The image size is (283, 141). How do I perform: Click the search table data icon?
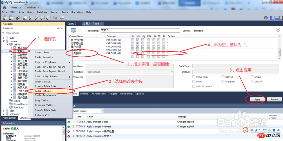[55, 18]
